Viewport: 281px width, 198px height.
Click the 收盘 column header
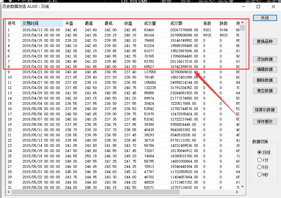pos(132,23)
